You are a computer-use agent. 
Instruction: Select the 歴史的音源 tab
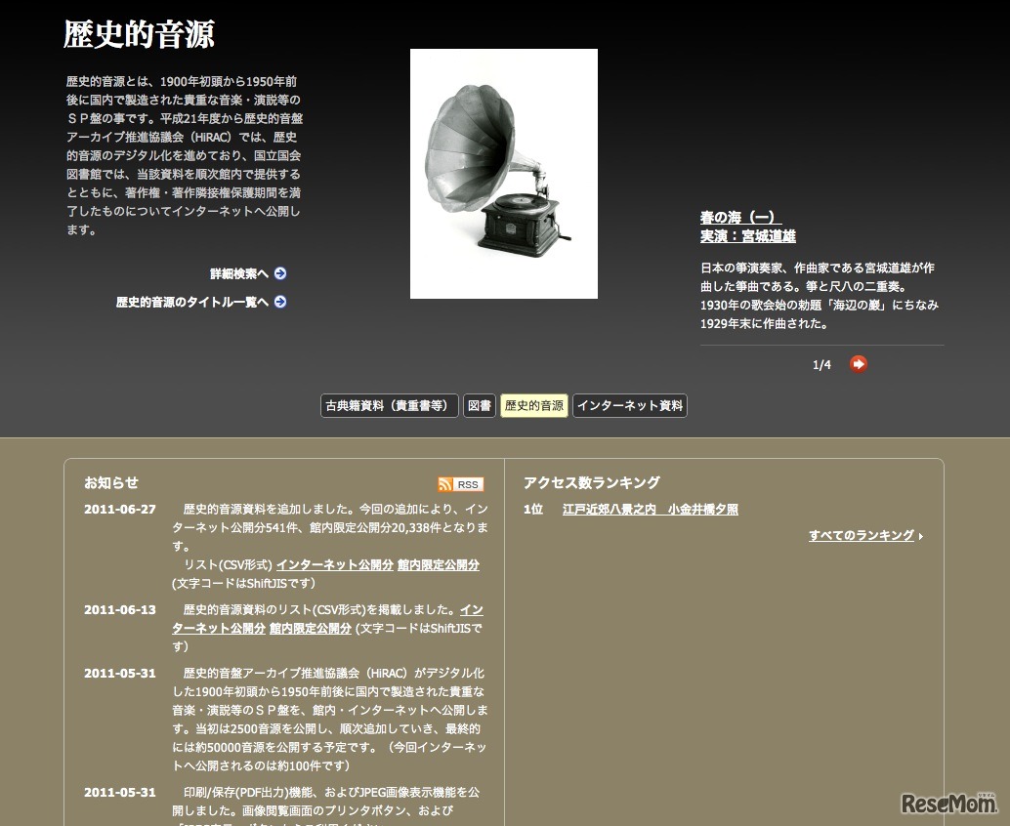(533, 405)
